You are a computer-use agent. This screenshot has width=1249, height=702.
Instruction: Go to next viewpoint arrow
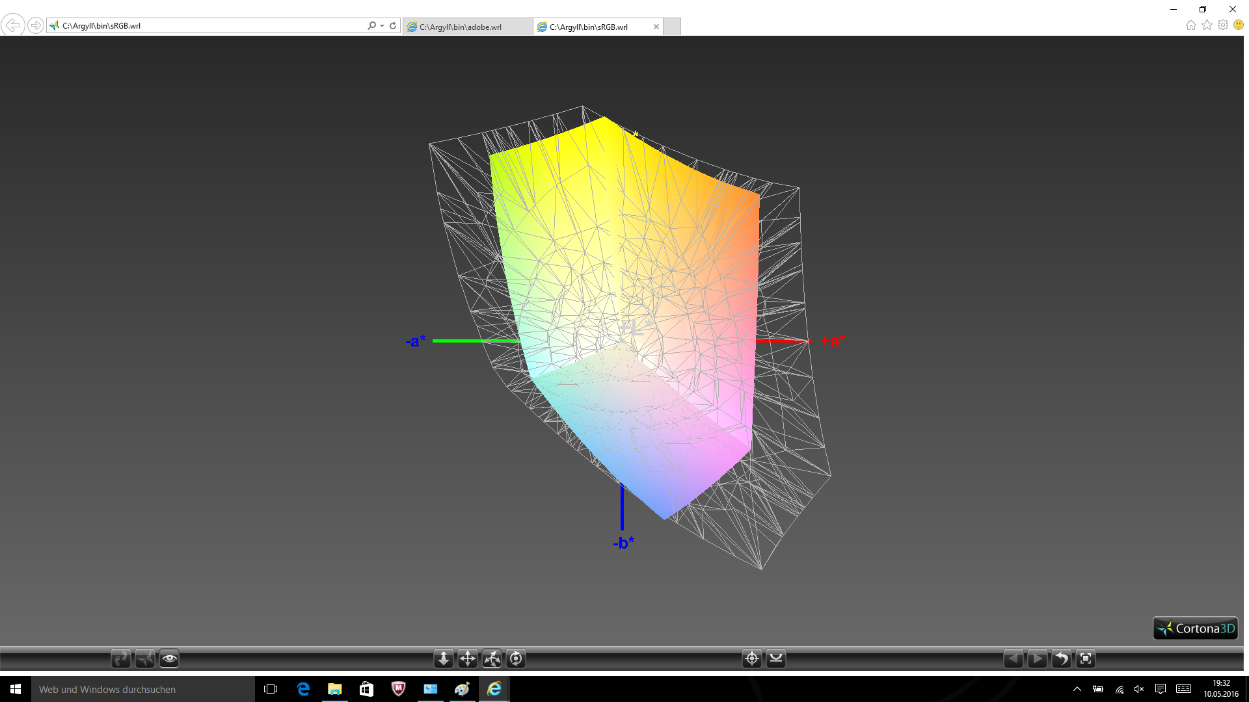click(1037, 658)
